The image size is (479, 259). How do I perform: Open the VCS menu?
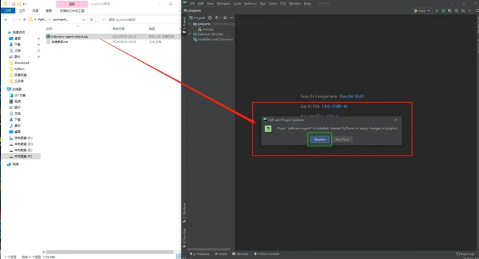(283, 4)
